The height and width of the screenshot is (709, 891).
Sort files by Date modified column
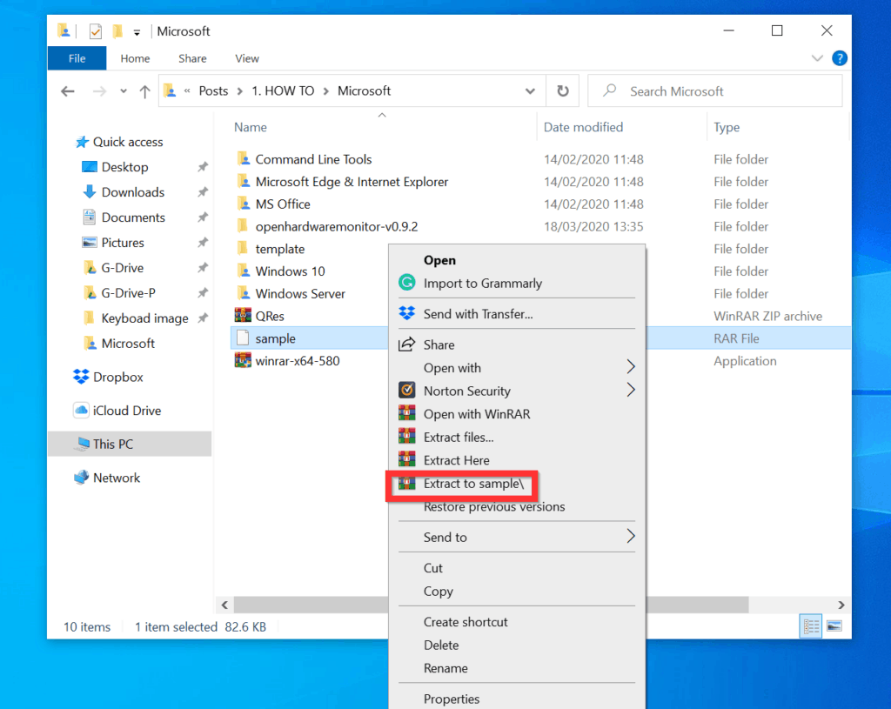[583, 127]
